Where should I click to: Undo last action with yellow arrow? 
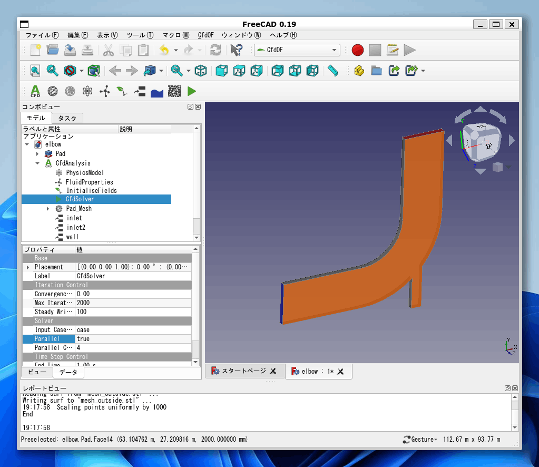[164, 50]
